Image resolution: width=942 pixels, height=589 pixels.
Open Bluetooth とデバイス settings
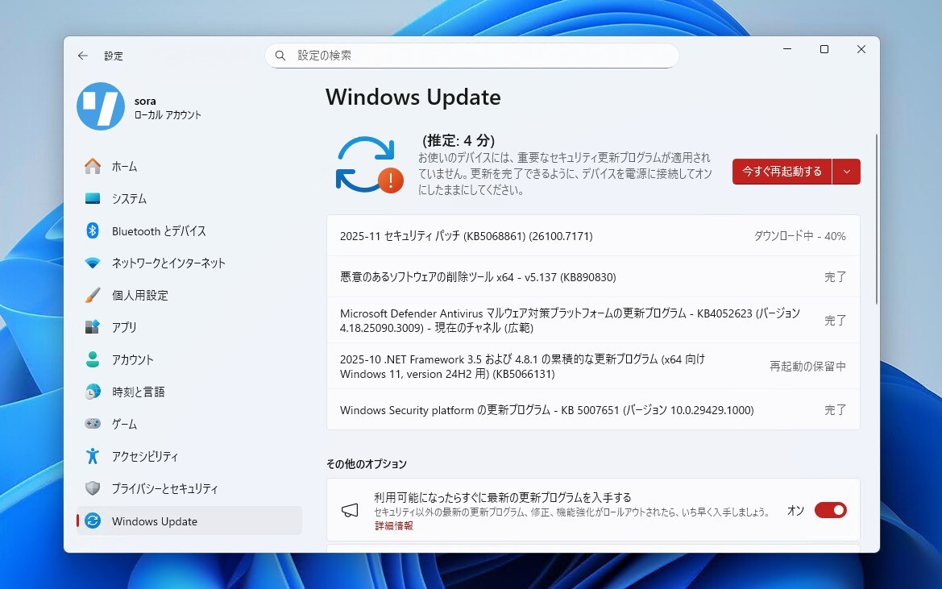point(189,230)
